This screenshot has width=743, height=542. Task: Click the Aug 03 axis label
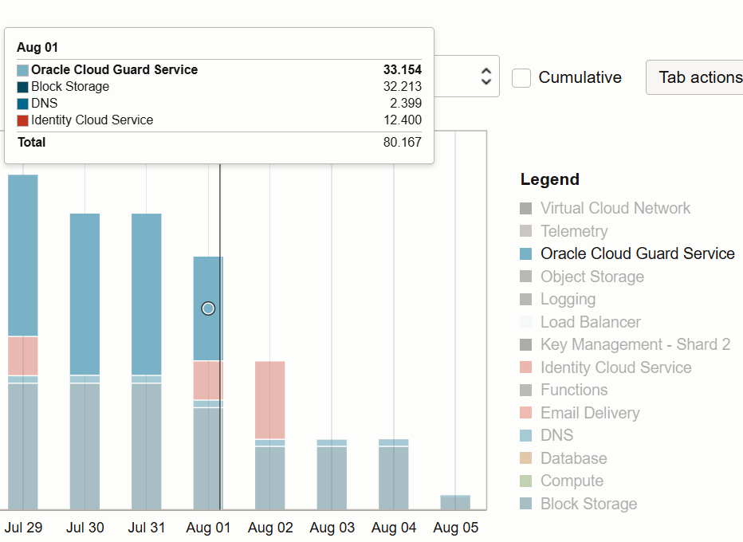tap(332, 528)
